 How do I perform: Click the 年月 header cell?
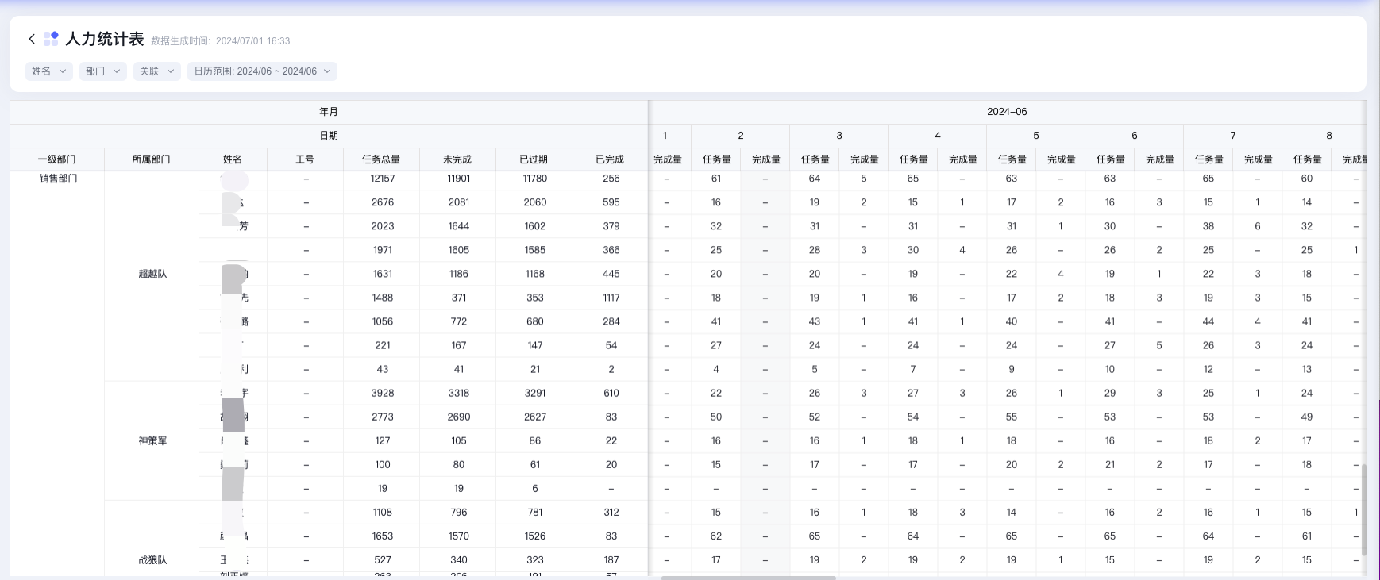click(x=329, y=112)
